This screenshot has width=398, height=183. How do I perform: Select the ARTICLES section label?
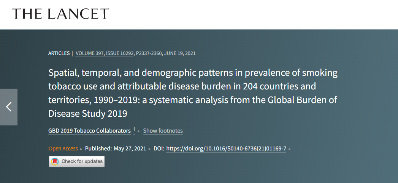tap(59, 53)
